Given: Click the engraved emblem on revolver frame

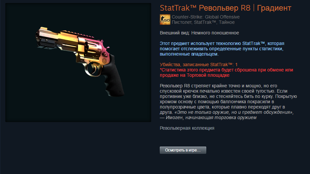Looking at the screenshot, I should [x=104, y=61].
